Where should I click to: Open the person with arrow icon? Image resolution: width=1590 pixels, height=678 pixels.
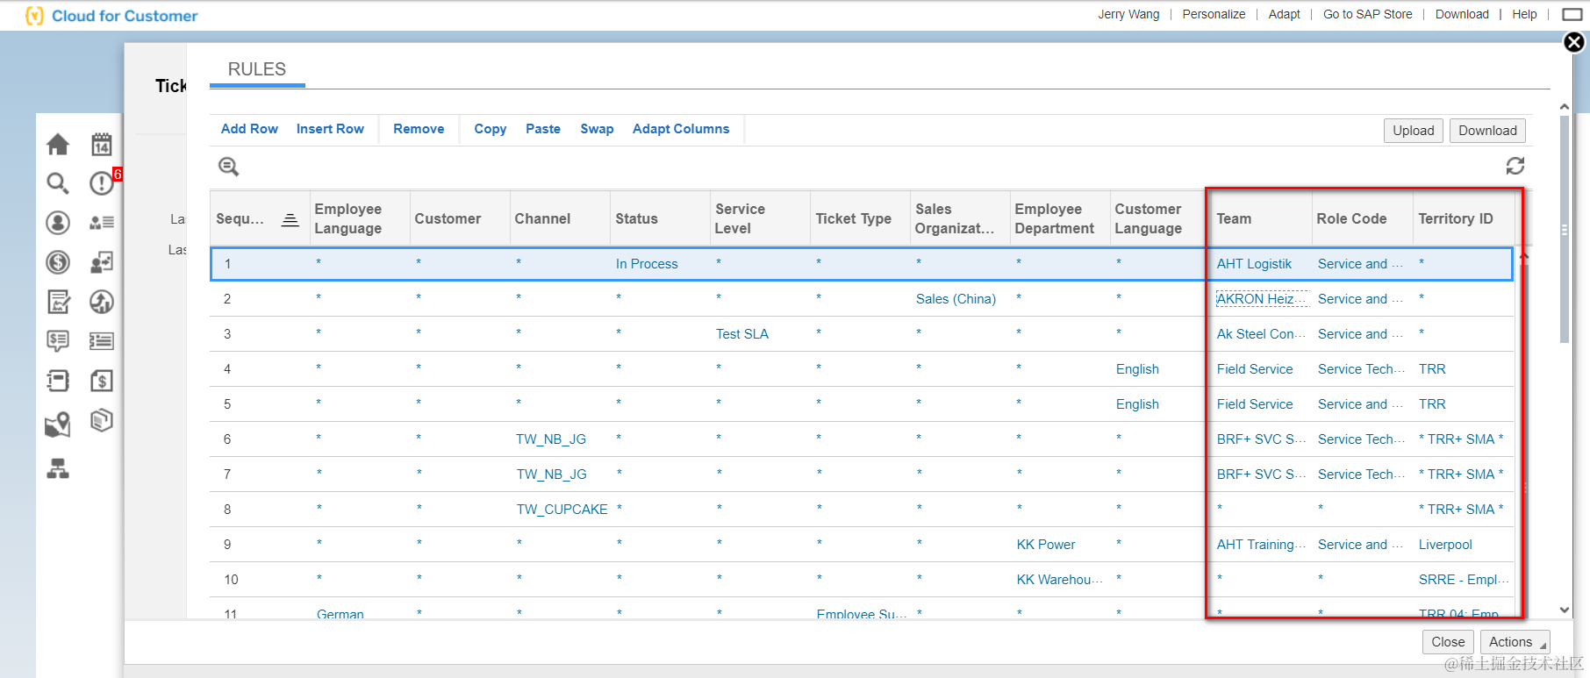pos(102,262)
